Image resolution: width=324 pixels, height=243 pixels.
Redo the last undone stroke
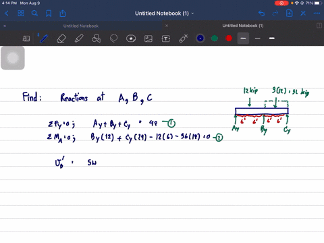(x=275, y=13)
